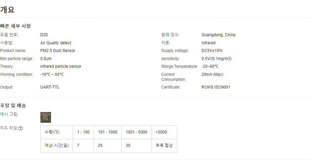Click the 예상 시간(일) row header
Screen dimensions: 311x160
[57, 146]
